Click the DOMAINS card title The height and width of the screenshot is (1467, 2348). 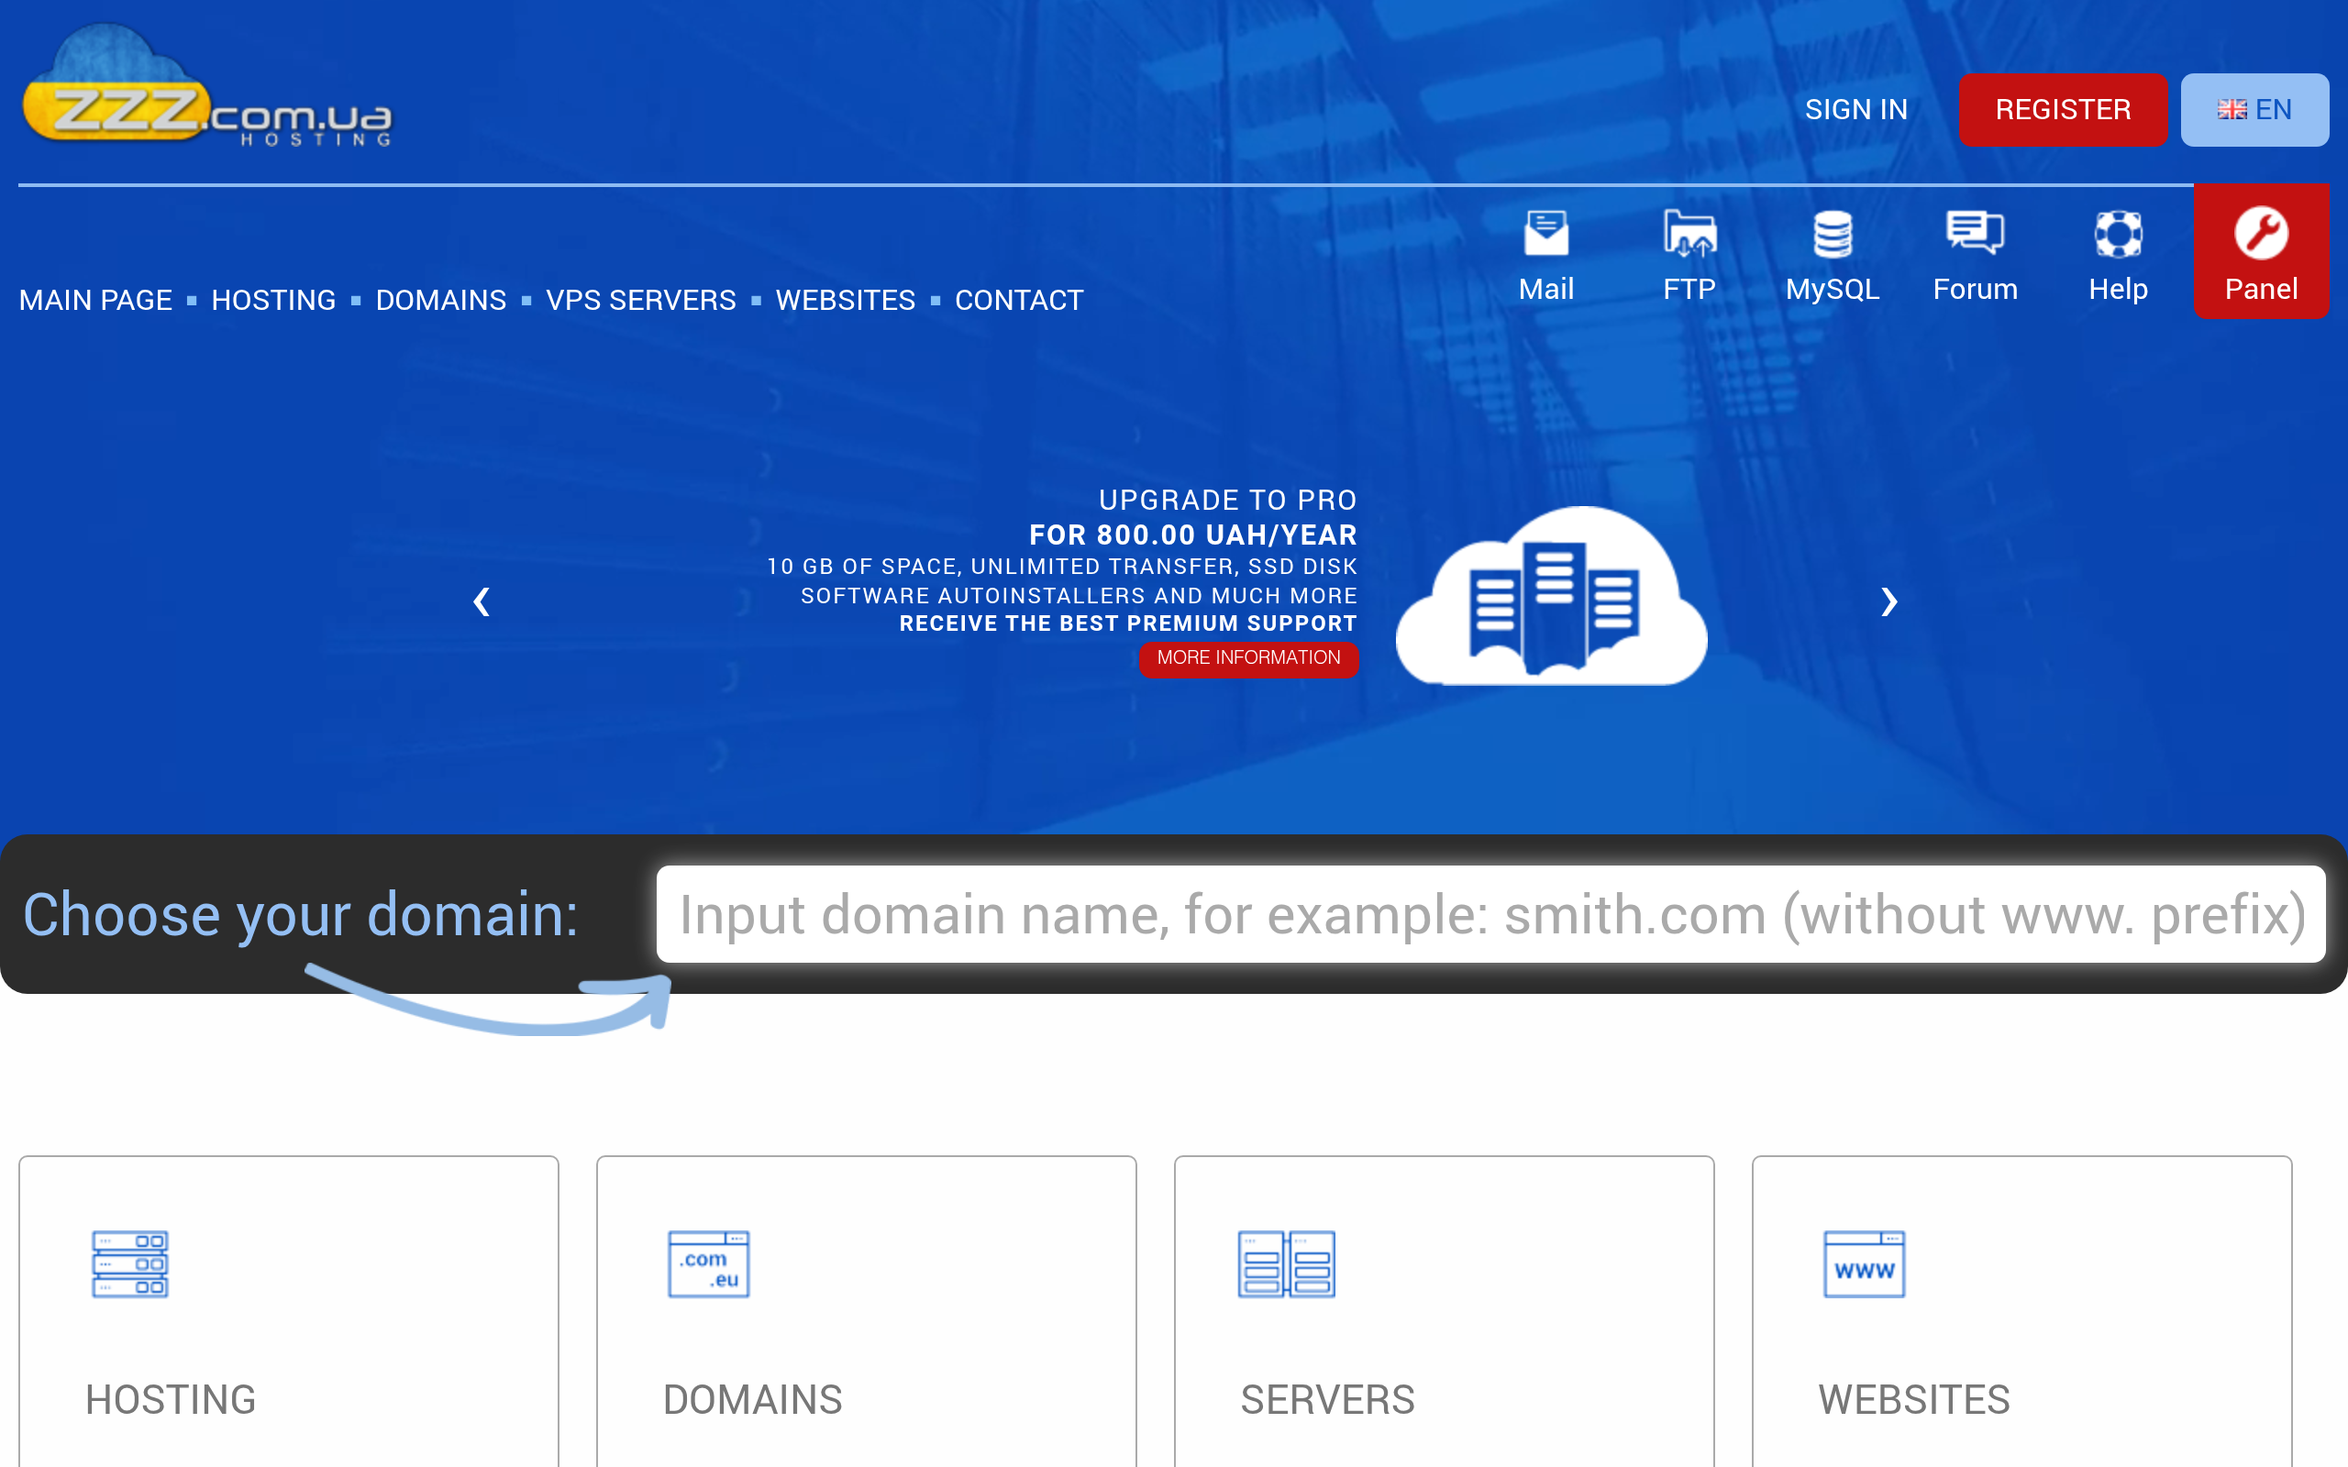click(752, 1399)
